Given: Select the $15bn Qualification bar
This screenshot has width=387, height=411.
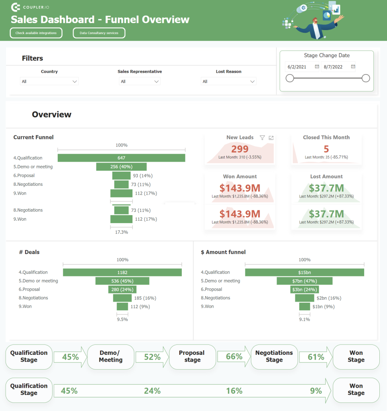Looking at the screenshot, I should click(304, 273).
